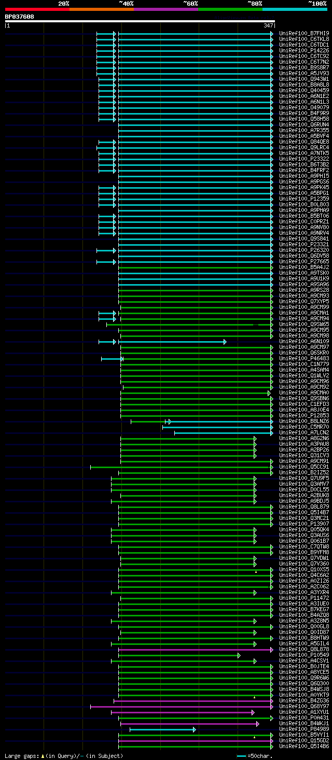This screenshot has width=332, height=760.
Task: Select hit label UniRef100_Q6Q300
Action: pyautogui.click(x=304, y=683)
